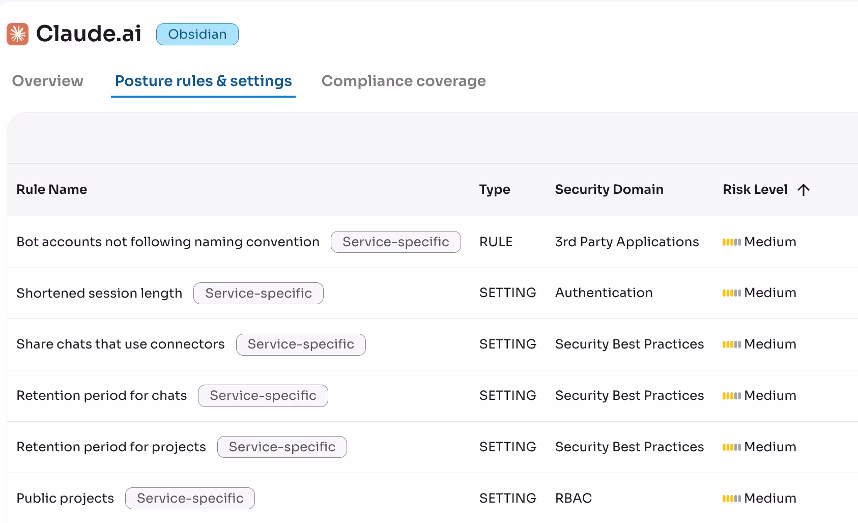Click Medium risk label in Share chats row
This screenshot has width=858, height=523.
point(770,344)
